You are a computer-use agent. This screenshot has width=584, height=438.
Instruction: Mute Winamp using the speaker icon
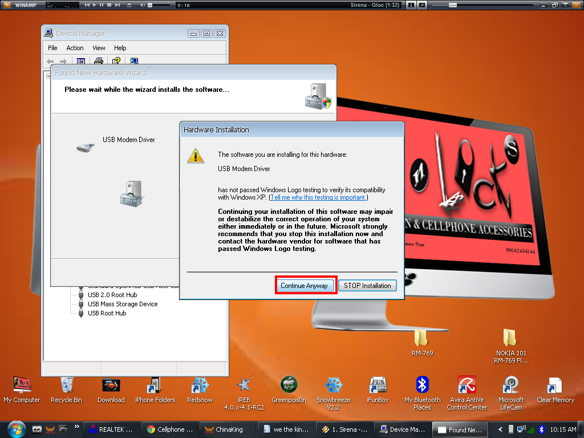(143, 5)
